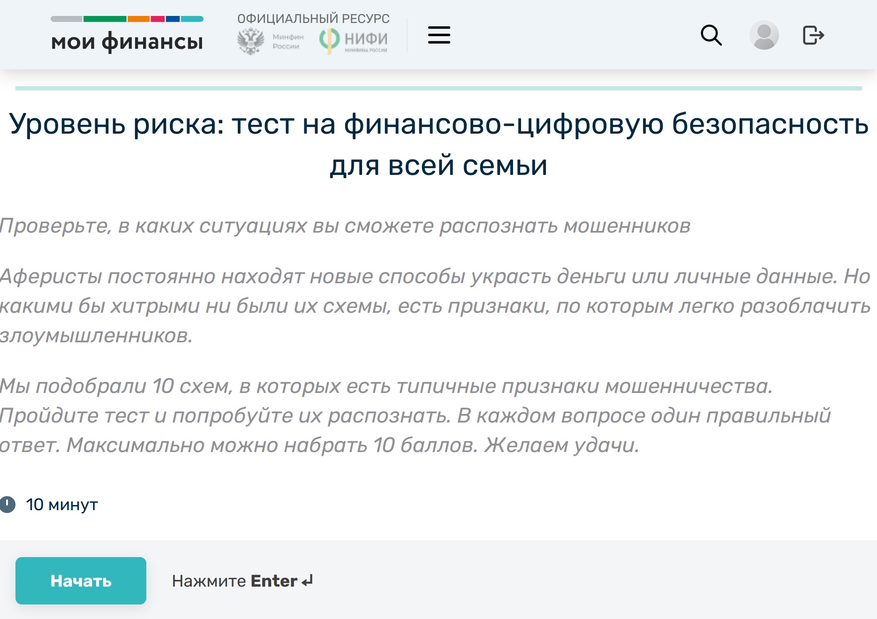
Task: Click the paragraph starting Мы подобрали 10 схем
Action: pos(415,415)
